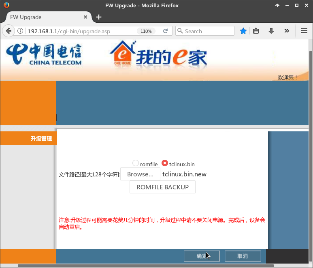Select the tclinux.bin radio button
This screenshot has width=313, height=268.
coord(165,163)
